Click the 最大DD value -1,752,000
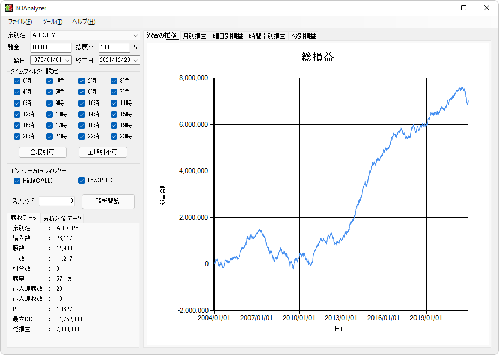The width and height of the screenshot is (499, 355). [x=69, y=319]
